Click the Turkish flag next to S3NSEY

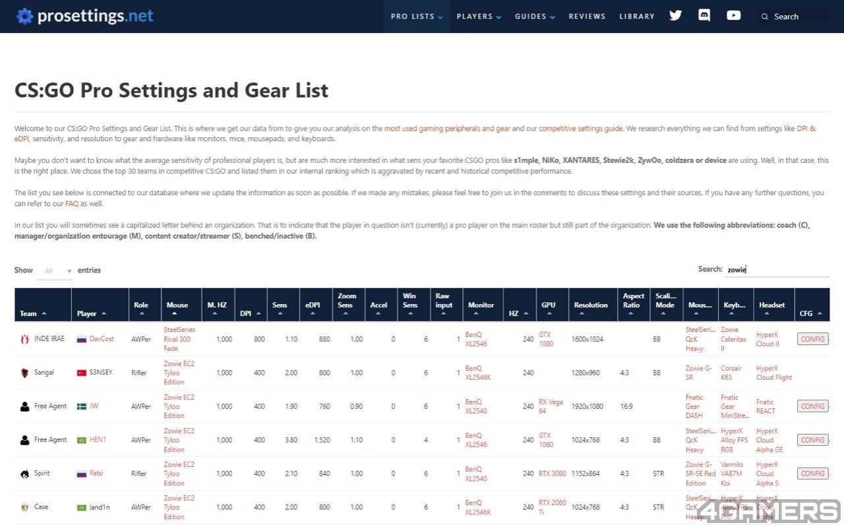click(x=82, y=373)
